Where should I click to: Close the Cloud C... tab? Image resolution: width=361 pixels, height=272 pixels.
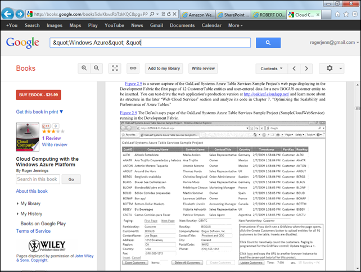(318, 15)
